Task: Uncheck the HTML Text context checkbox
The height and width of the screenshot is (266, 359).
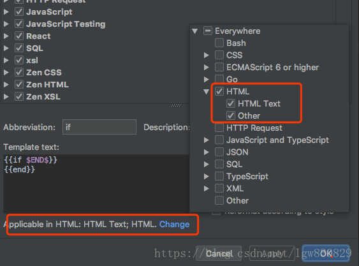Action: click(231, 103)
